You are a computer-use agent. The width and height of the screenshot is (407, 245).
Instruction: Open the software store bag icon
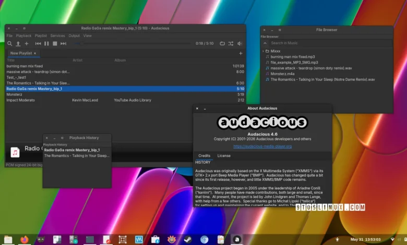click(155, 240)
